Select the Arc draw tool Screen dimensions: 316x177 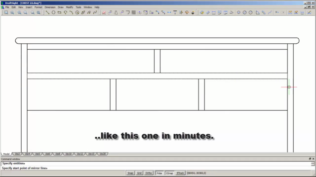coord(71,12)
